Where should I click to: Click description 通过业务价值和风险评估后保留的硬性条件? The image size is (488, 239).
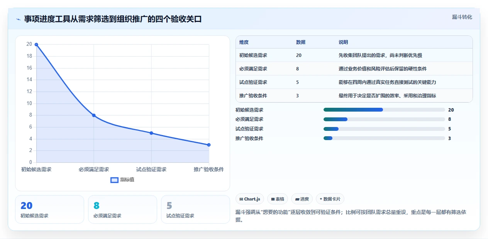click(383, 69)
